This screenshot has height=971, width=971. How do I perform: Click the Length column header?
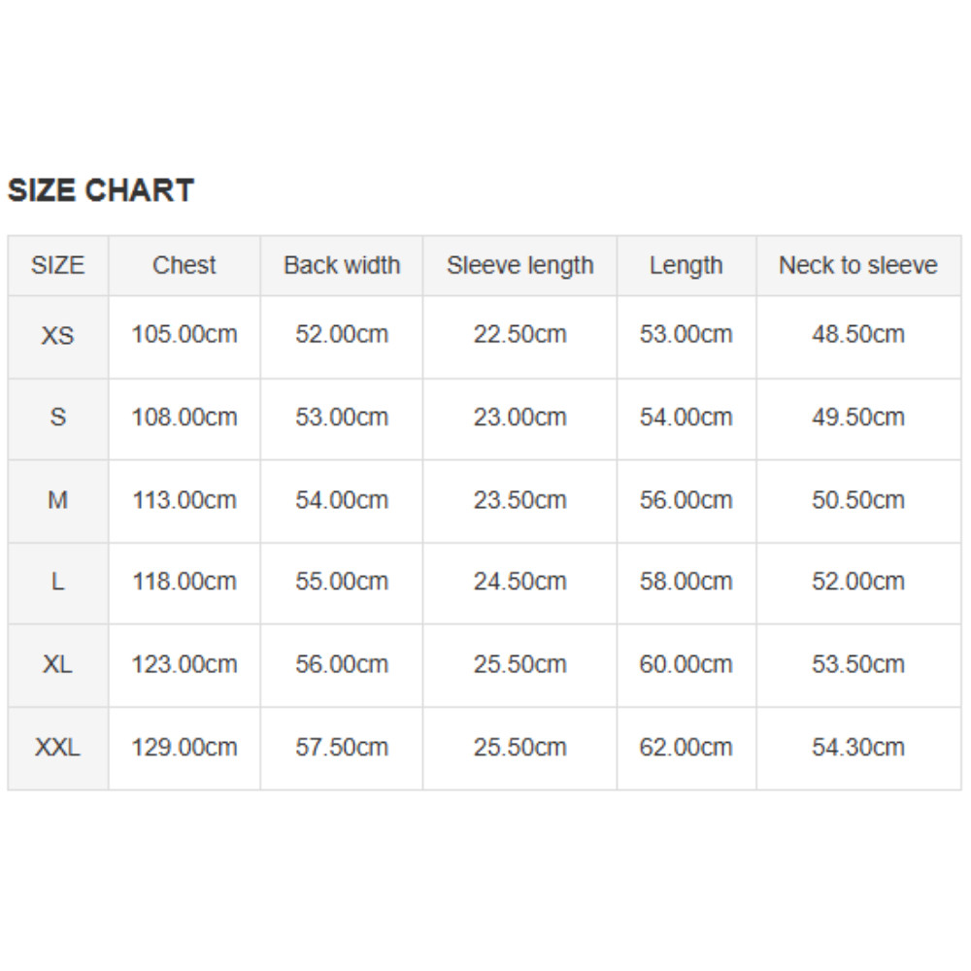(x=686, y=265)
